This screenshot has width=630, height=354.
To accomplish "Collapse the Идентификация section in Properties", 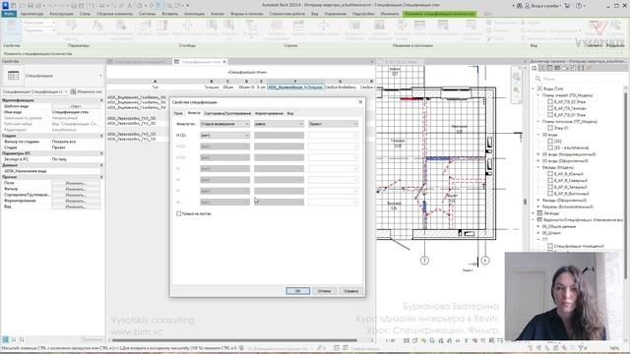I will point(101,100).
